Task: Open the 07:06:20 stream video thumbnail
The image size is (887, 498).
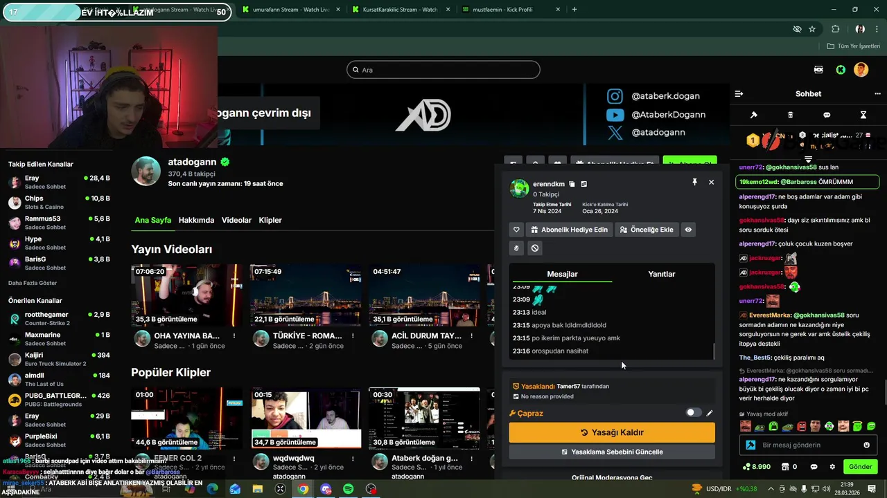Action: point(187,295)
